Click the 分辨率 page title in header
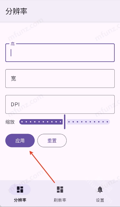 [x=16, y=11]
